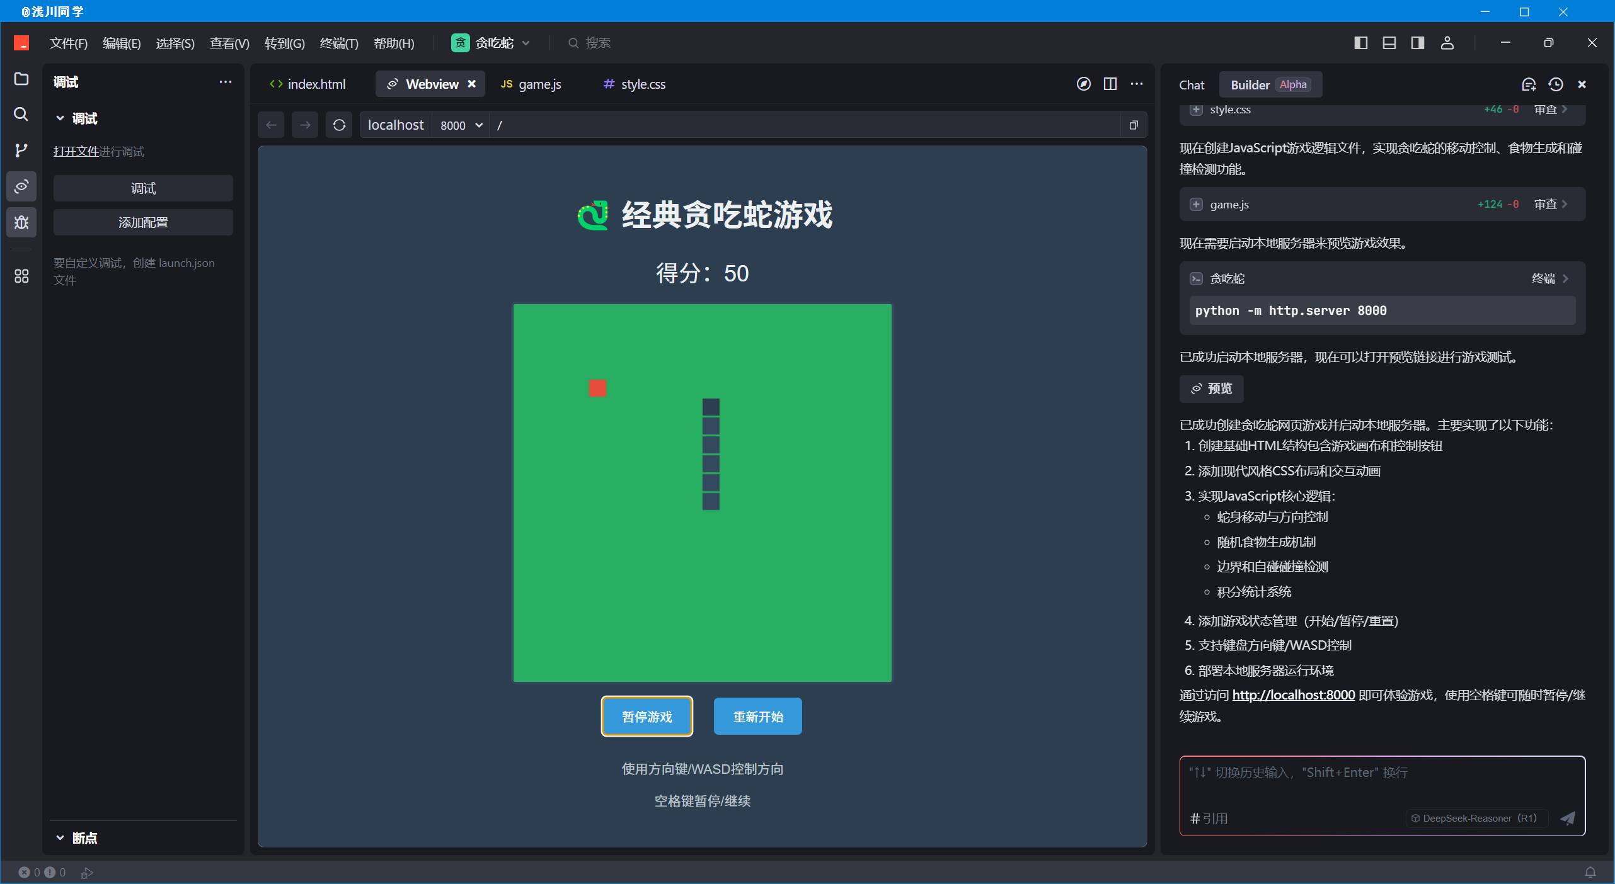Screen dimensions: 1615x884
Task: Click the compass browser icon in editor toolbar
Action: [1083, 84]
